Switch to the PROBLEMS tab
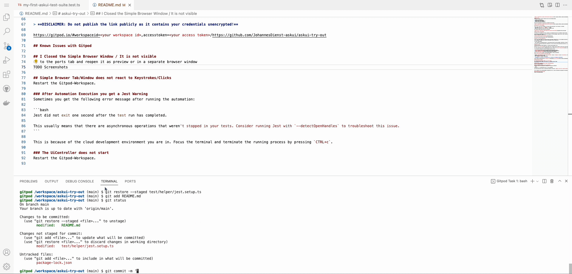This screenshot has height=274, width=572. (x=28, y=181)
